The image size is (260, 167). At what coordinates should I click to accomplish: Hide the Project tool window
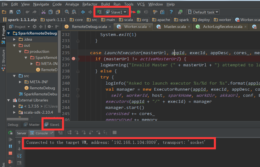point(57,27)
